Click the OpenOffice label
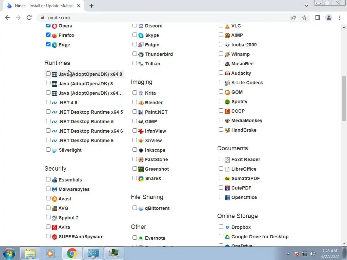 click(244, 198)
